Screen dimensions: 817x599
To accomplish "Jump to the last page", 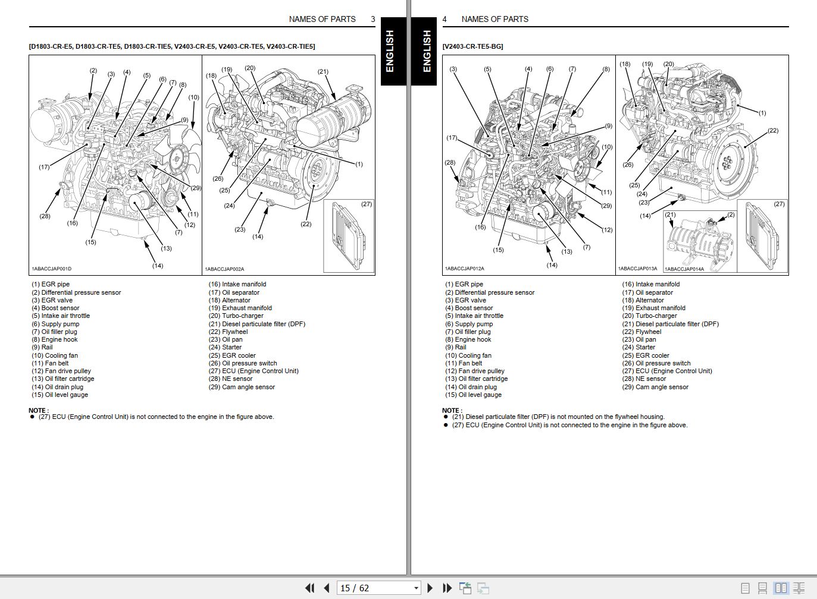I will pyautogui.click(x=447, y=588).
